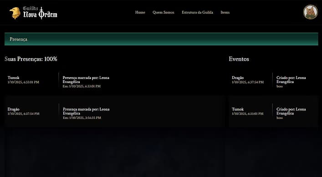
Task: Open the Quem Somos page
Action: [x=163, y=12]
